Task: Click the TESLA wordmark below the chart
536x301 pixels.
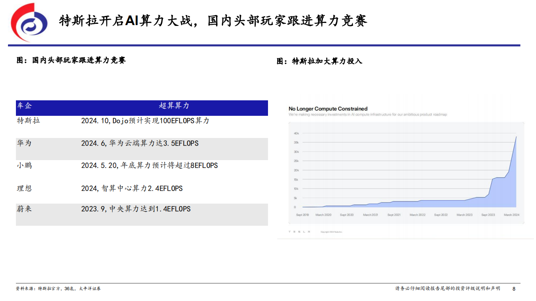Action: (300, 231)
